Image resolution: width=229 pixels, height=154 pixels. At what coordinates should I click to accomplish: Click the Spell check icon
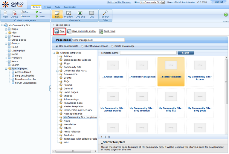(101, 31)
